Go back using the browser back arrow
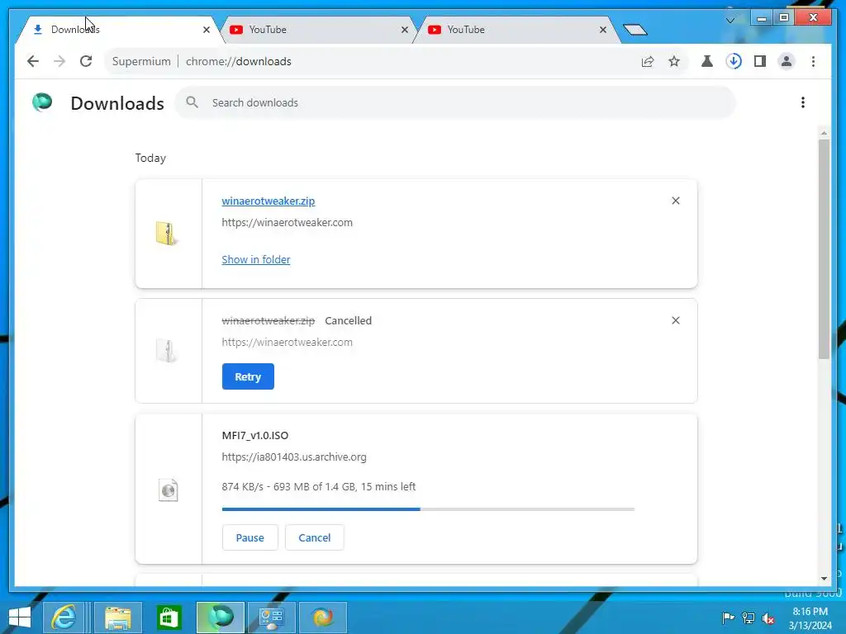The width and height of the screenshot is (846, 634). tap(33, 61)
